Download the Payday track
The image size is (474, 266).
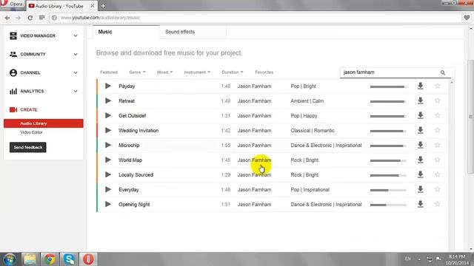[x=420, y=86]
